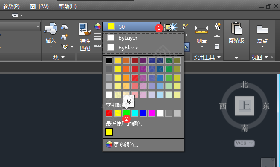280x167 pixels.
Task: Pick the black color swatch
Action: click(109, 60)
